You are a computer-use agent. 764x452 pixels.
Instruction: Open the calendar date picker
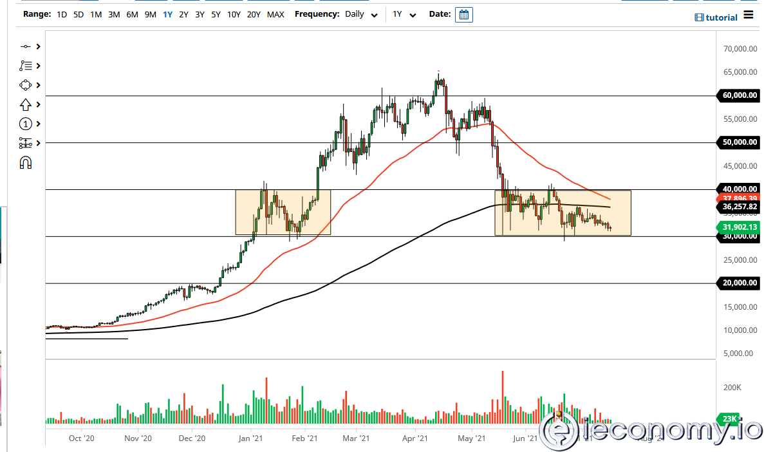click(464, 14)
